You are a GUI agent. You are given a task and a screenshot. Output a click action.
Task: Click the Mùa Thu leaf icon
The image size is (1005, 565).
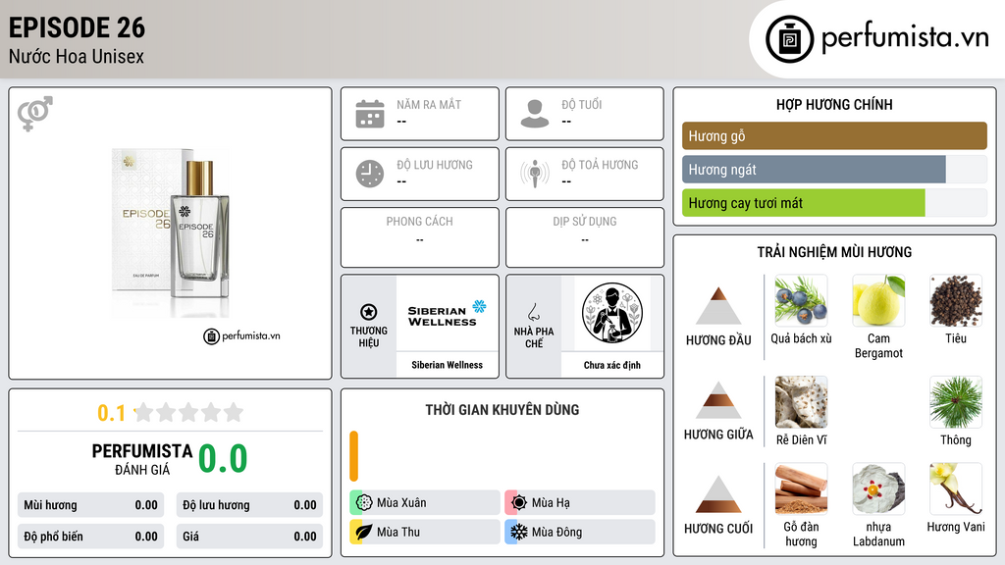[x=364, y=532]
